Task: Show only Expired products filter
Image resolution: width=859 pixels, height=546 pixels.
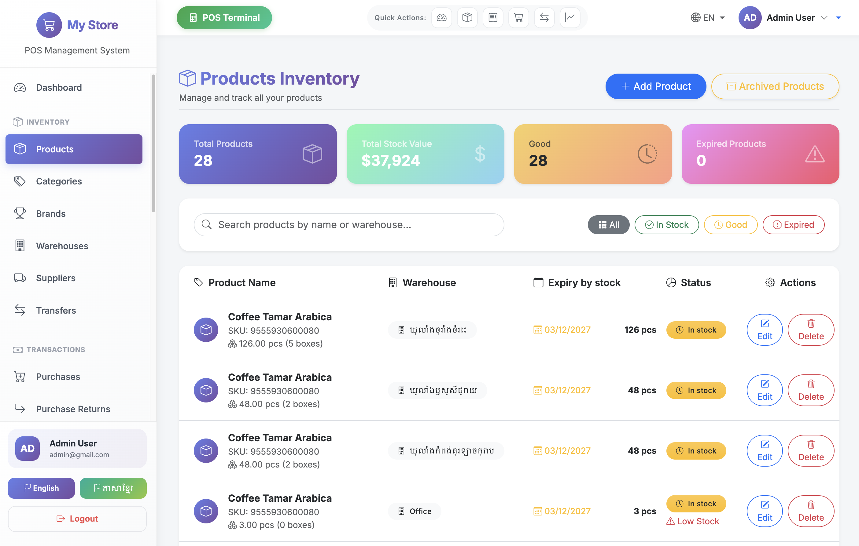Action: click(x=793, y=224)
